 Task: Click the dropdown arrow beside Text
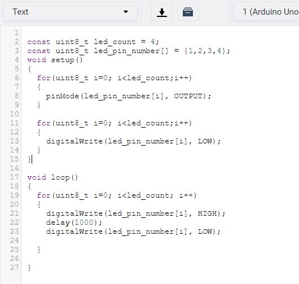[x=126, y=12]
